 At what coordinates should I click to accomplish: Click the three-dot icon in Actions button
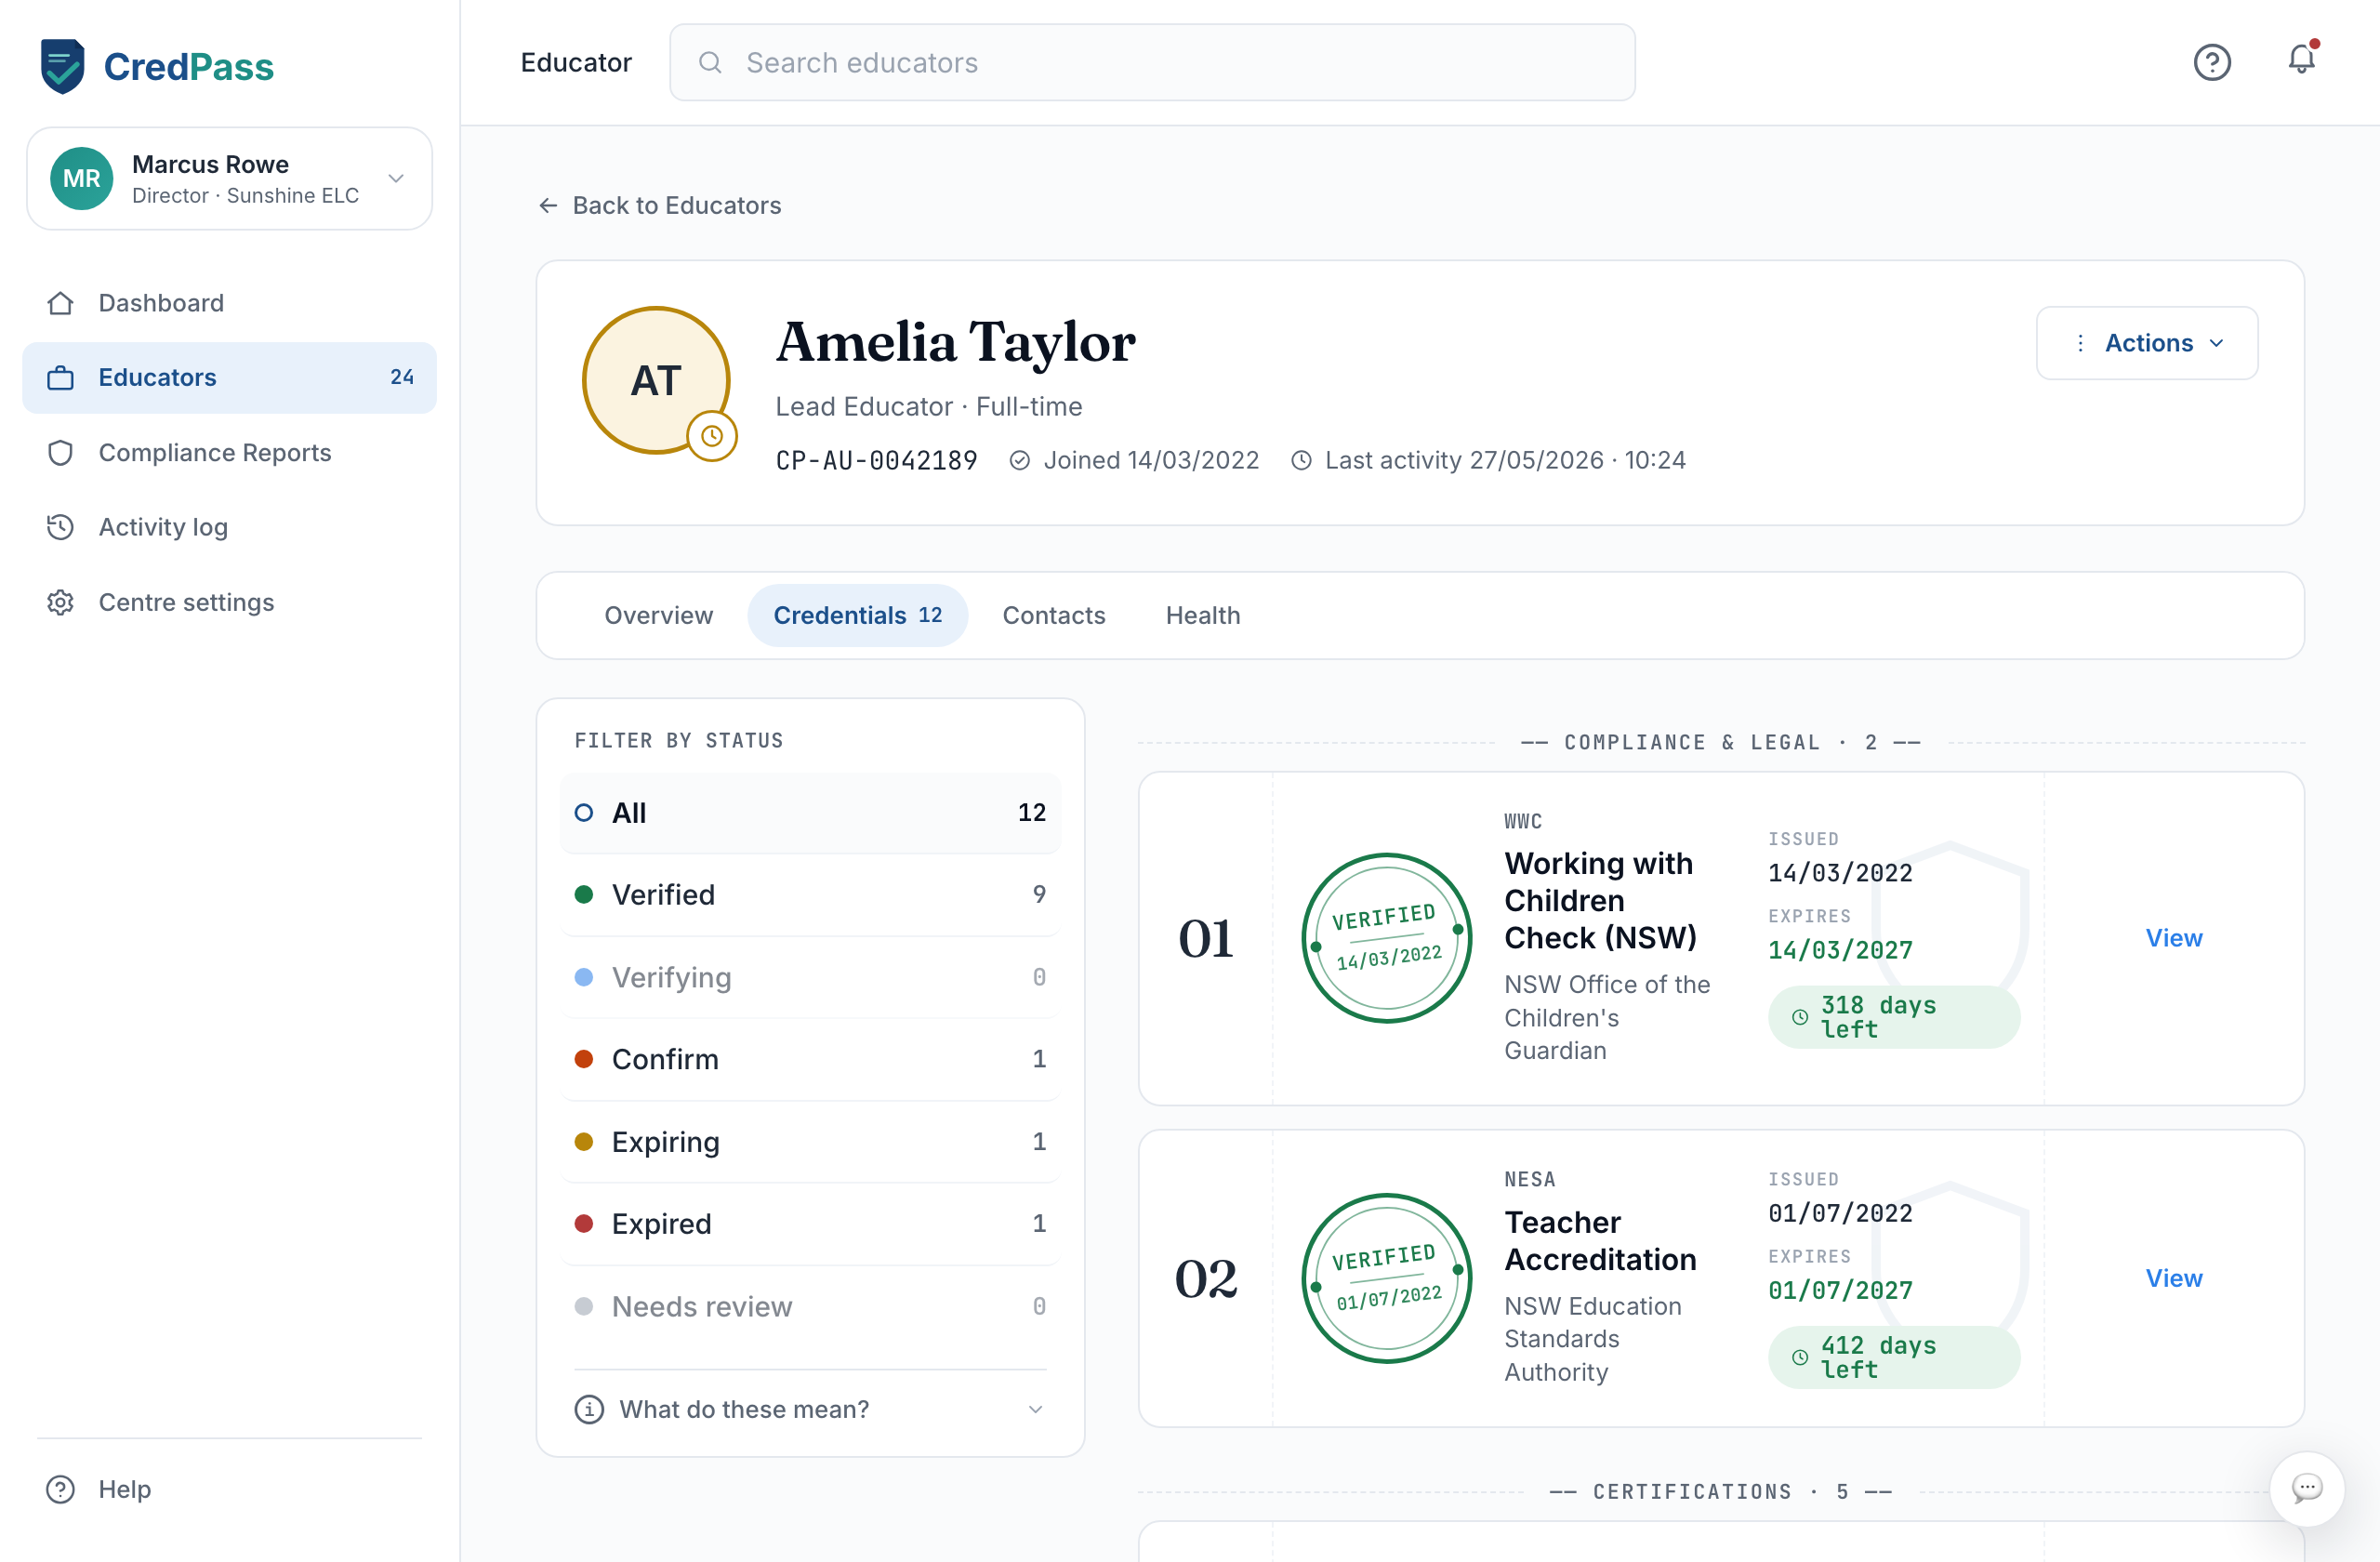pyautogui.click(x=2080, y=343)
